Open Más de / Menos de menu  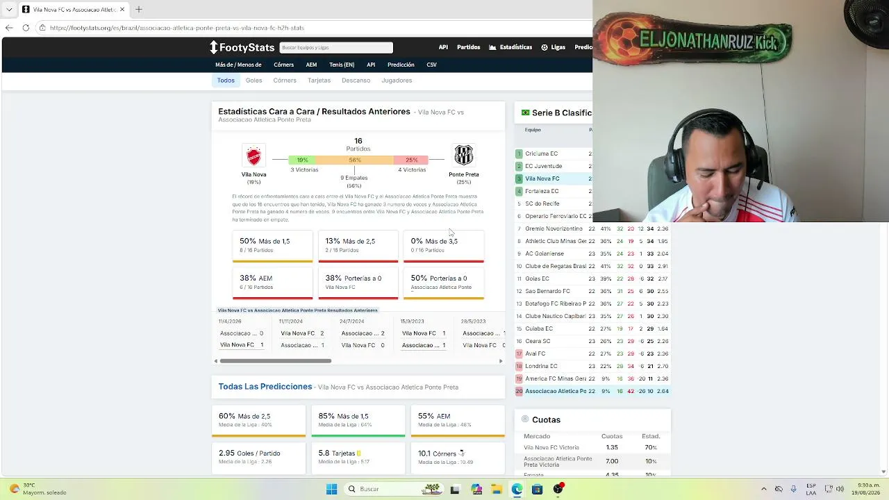tap(238, 65)
